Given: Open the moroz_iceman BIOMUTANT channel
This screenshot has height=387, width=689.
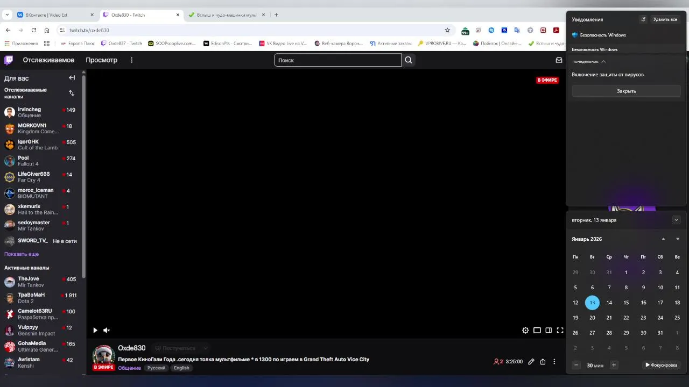Looking at the screenshot, I should pos(41,193).
